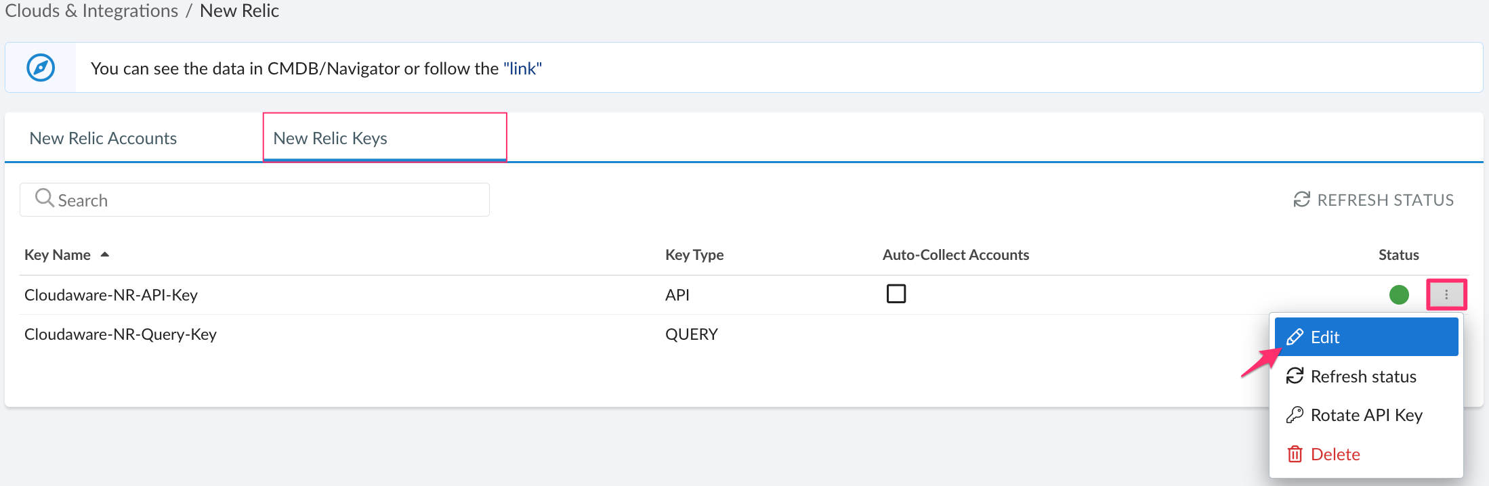This screenshot has height=486, width=1489.
Task: Go to Clouds & Integrations breadcrumb
Action: (91, 11)
